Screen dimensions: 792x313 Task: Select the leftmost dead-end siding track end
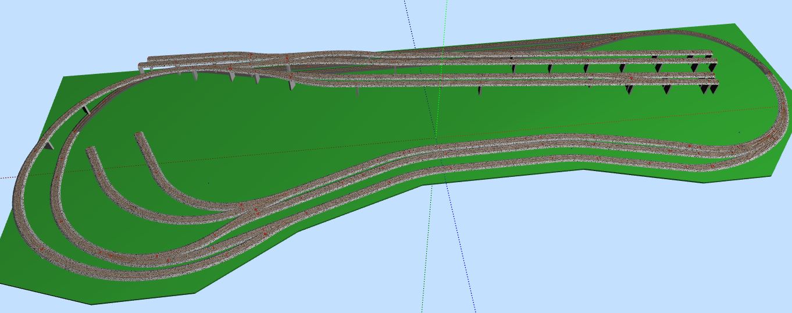[x=91, y=150]
